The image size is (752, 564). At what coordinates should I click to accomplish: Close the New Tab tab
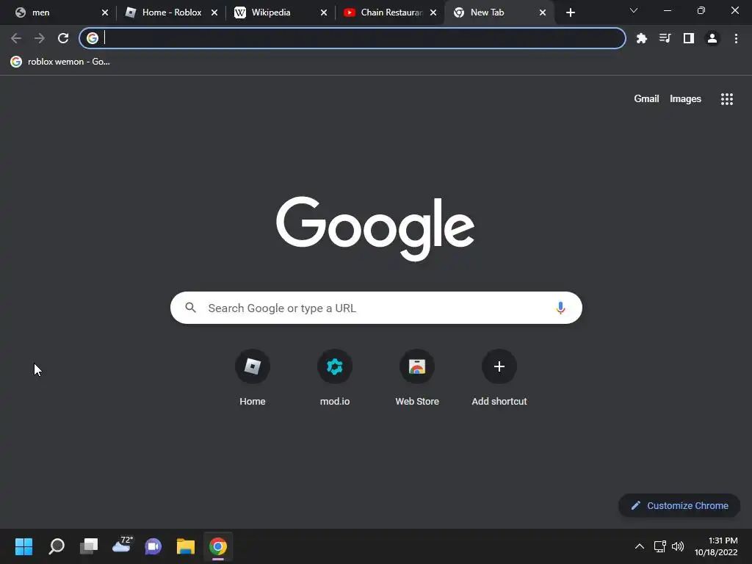543,12
